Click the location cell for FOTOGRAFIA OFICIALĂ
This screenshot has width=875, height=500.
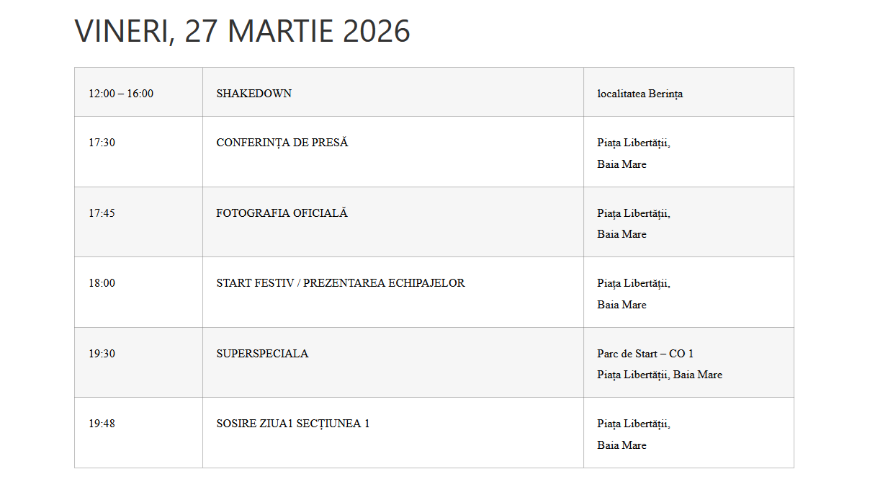coord(633,223)
